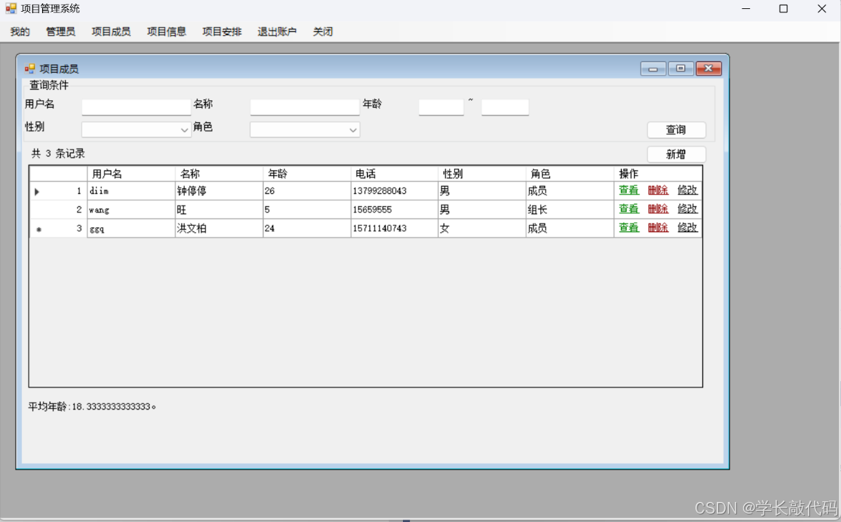Select row header of row 2
The width and height of the screenshot is (841, 522).
[x=59, y=210]
